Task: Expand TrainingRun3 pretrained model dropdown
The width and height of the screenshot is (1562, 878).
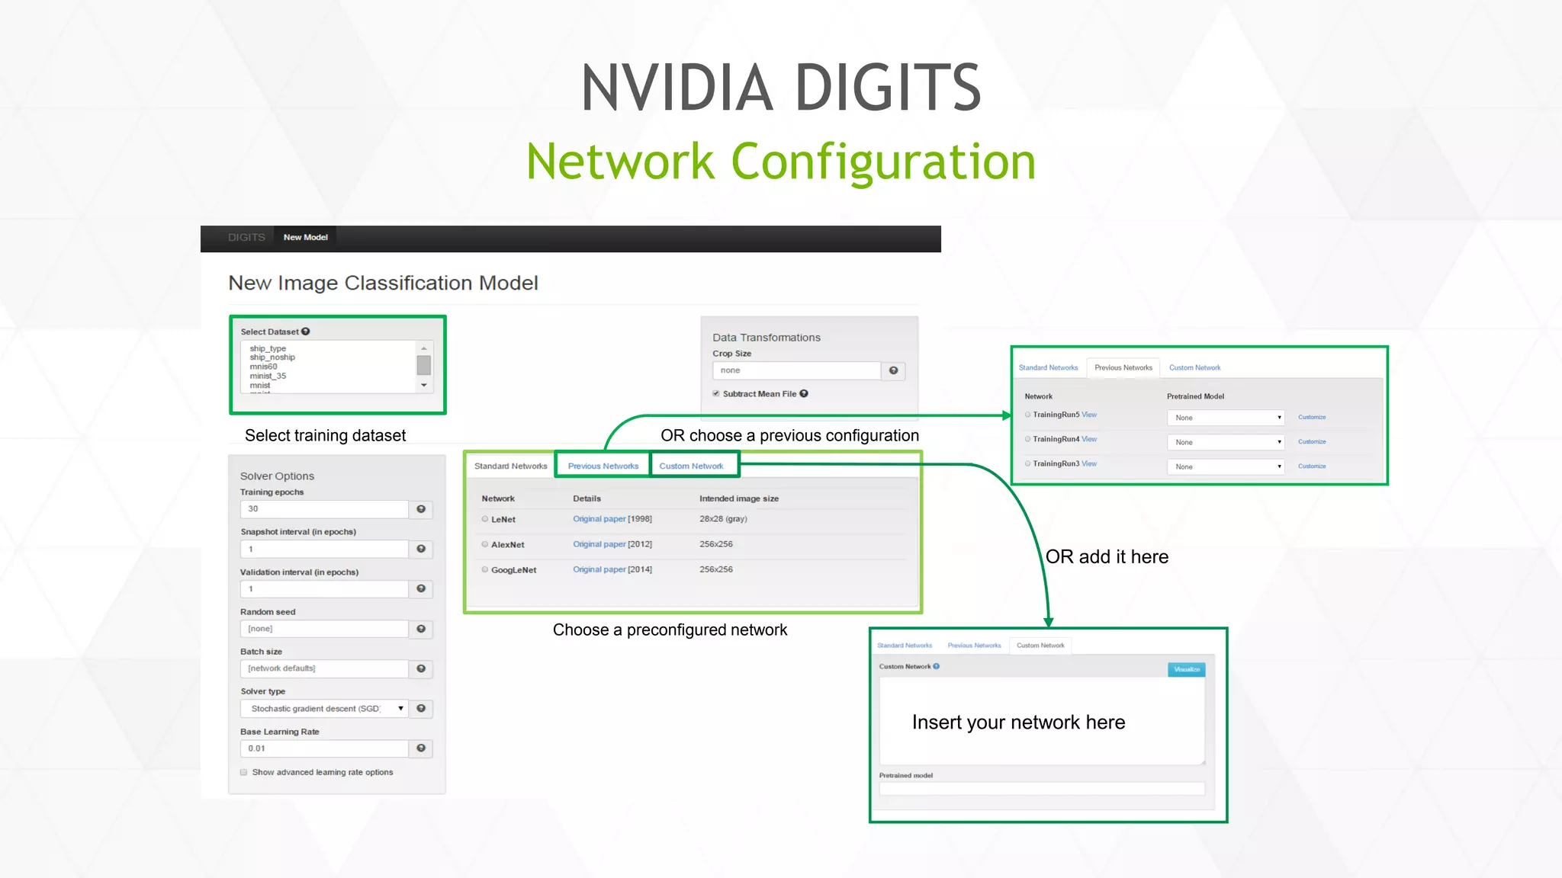Action: (x=1226, y=466)
